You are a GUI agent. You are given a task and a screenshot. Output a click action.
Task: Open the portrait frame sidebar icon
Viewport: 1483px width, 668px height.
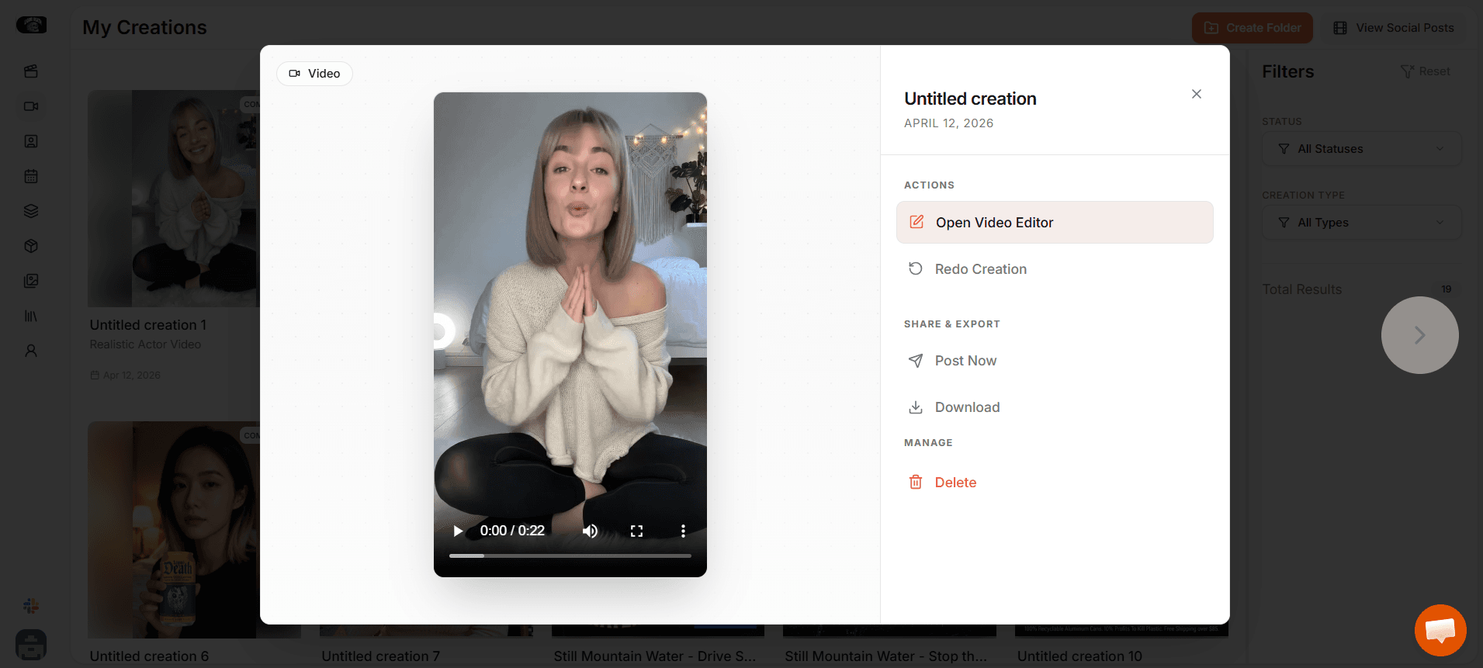point(31,141)
